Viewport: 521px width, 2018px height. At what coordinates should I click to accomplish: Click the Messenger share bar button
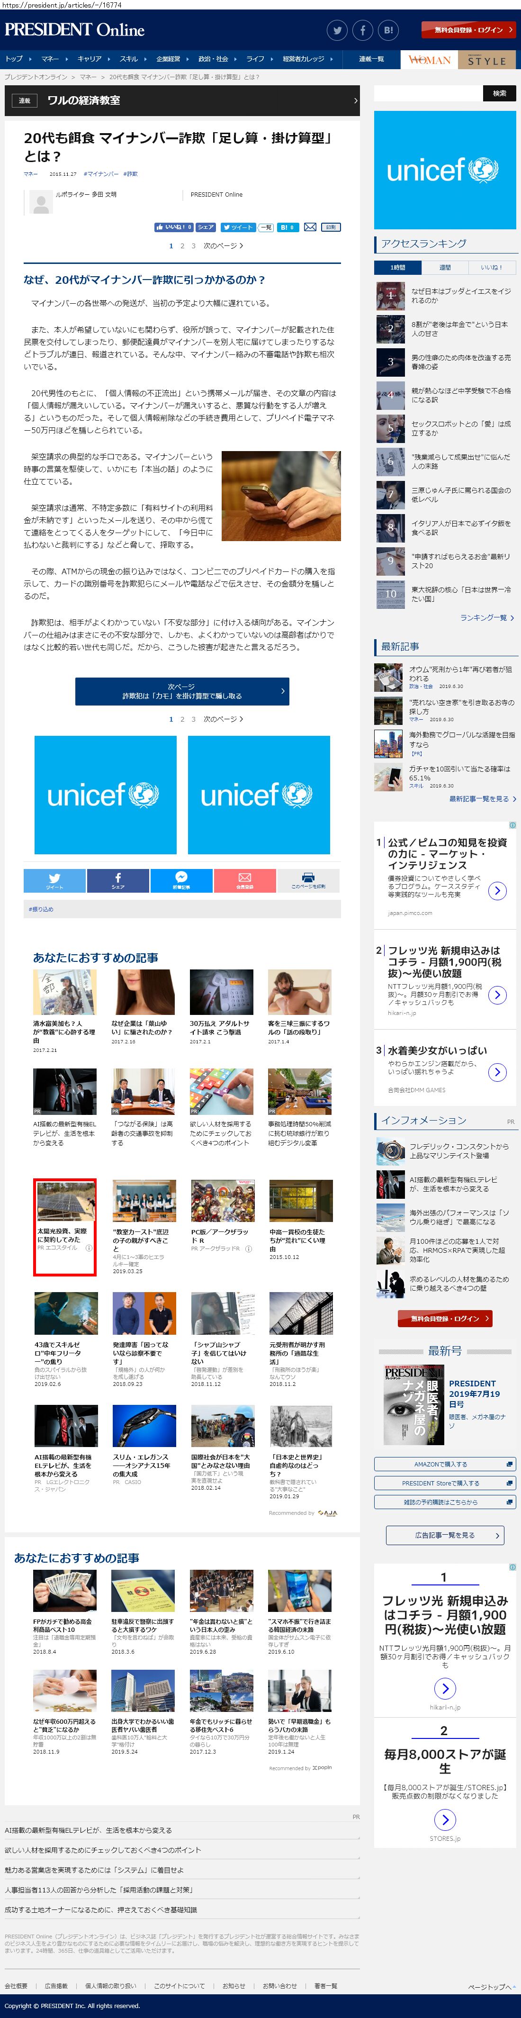(x=181, y=880)
